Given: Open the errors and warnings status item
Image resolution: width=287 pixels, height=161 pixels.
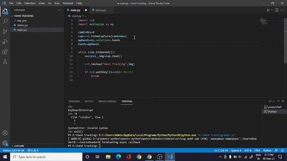Looking at the screenshot, I should point(33,150).
